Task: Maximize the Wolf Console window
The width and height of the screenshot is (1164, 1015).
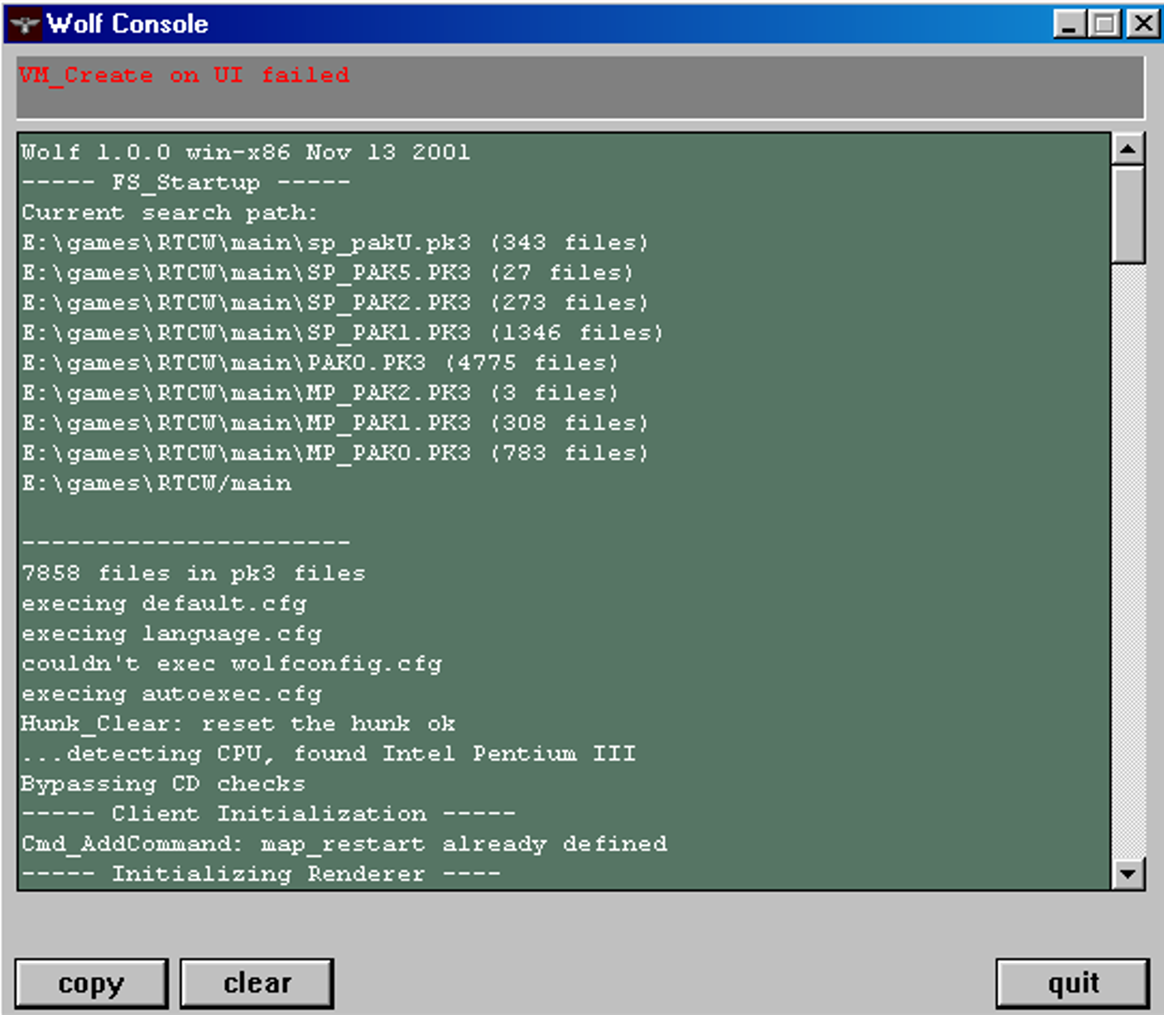Action: tap(1104, 24)
